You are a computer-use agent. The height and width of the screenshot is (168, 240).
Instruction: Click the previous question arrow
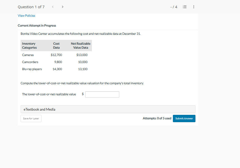[x=52, y=7]
